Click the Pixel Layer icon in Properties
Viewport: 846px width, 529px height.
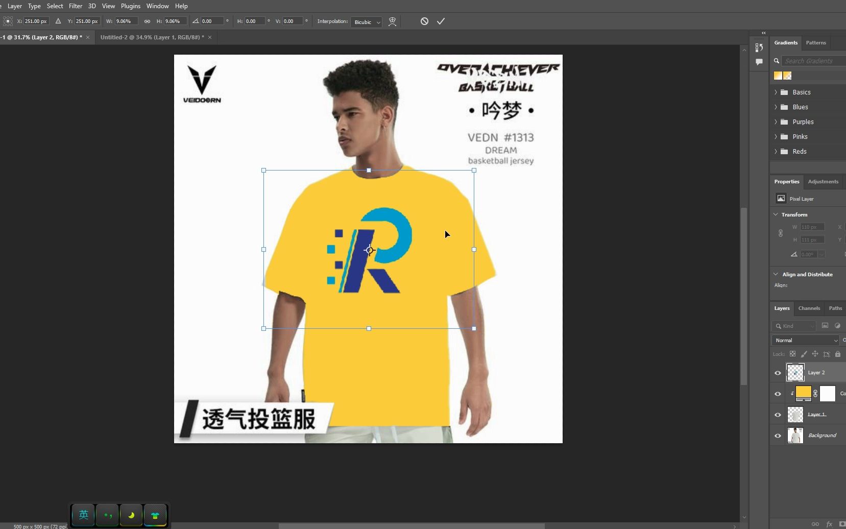(782, 199)
